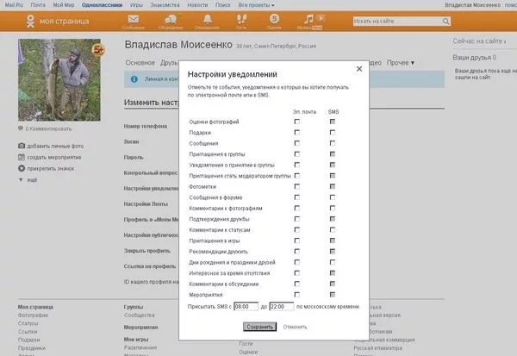Image resolution: width=517 pixels, height=356 pixels.
Task: Click the blue info icon in banner
Action: tap(134, 79)
